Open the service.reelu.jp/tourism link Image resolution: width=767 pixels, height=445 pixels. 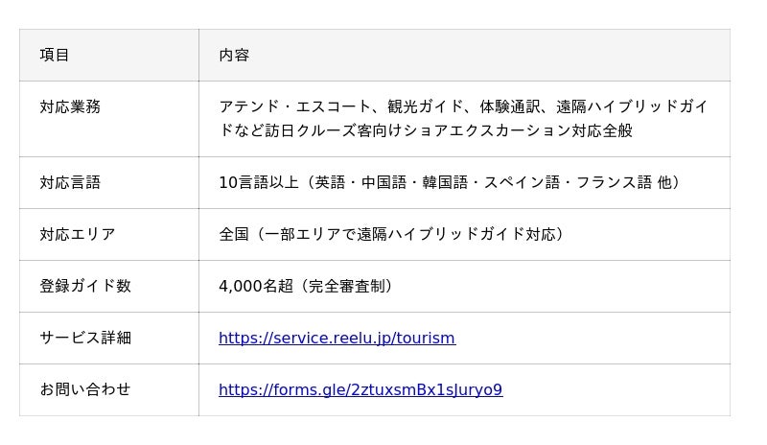[x=337, y=338]
